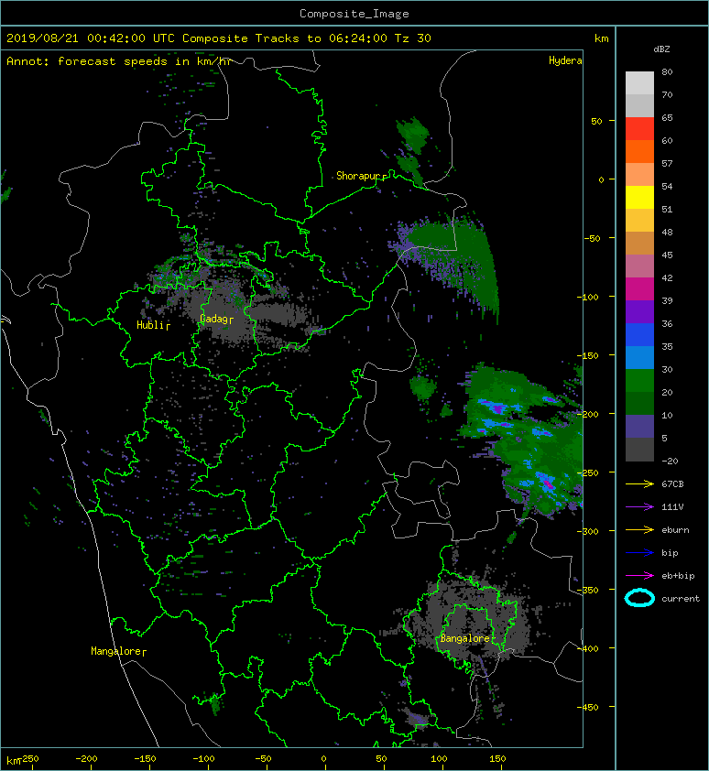Click the -400 tick on vertical axis
The height and width of the screenshot is (771, 709).
(x=587, y=648)
